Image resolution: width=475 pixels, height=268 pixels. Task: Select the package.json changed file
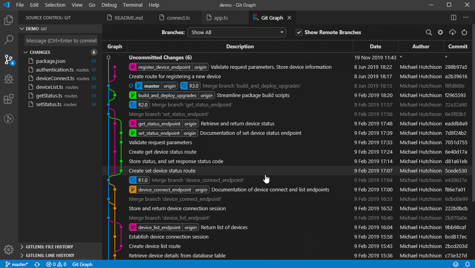(51, 61)
